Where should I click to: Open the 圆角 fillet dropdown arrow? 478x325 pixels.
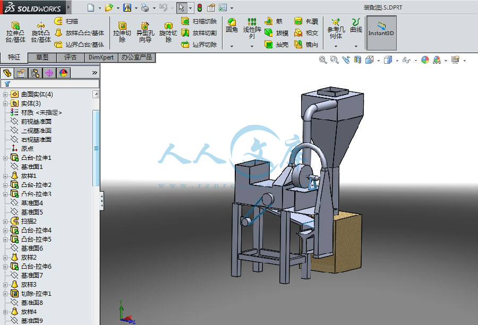232,46
